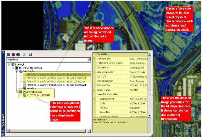
Task: Click the '1 rows per strip' value
Action: click(137, 72)
